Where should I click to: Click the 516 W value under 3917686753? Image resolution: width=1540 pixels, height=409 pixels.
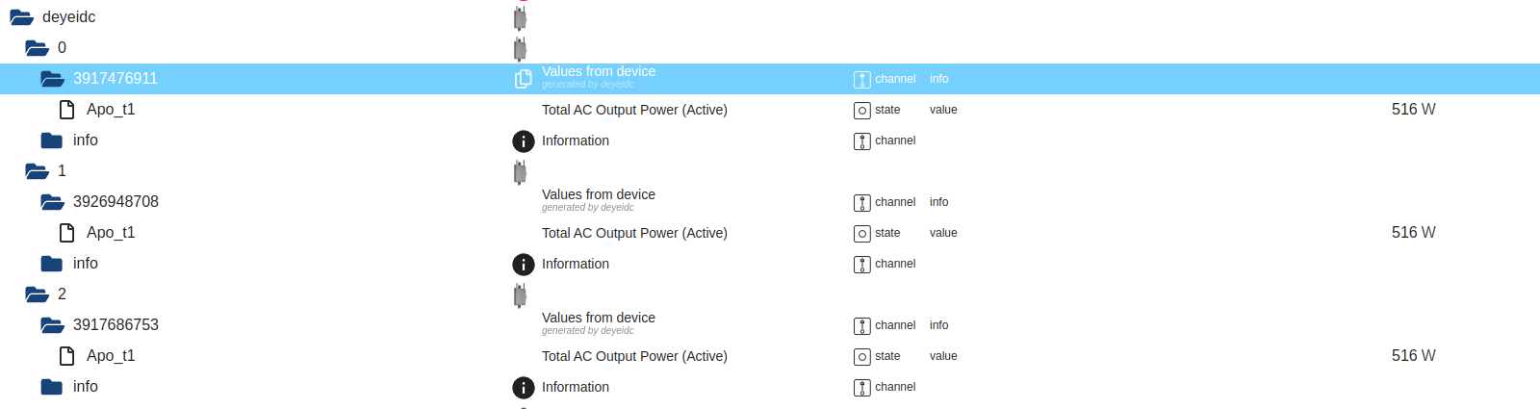pyautogui.click(x=1413, y=356)
